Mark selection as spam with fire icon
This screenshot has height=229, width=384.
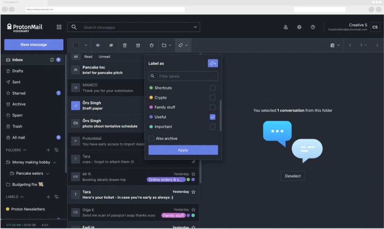pos(151,45)
